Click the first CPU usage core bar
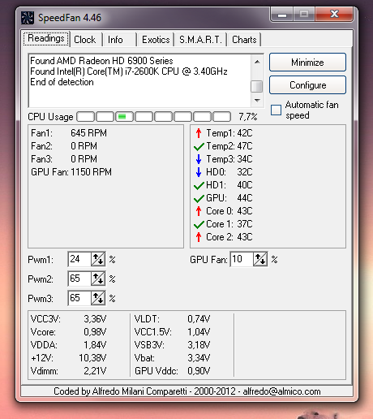 click(x=85, y=117)
